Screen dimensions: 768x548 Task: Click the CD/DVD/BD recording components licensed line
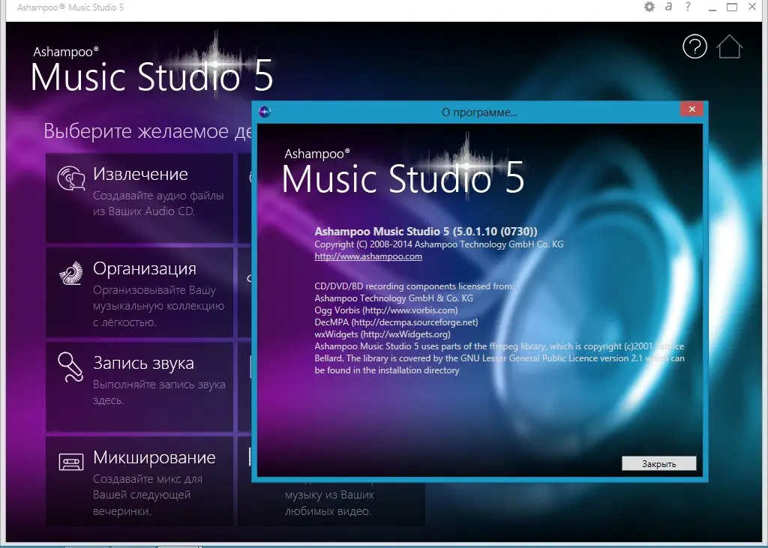tap(414, 286)
